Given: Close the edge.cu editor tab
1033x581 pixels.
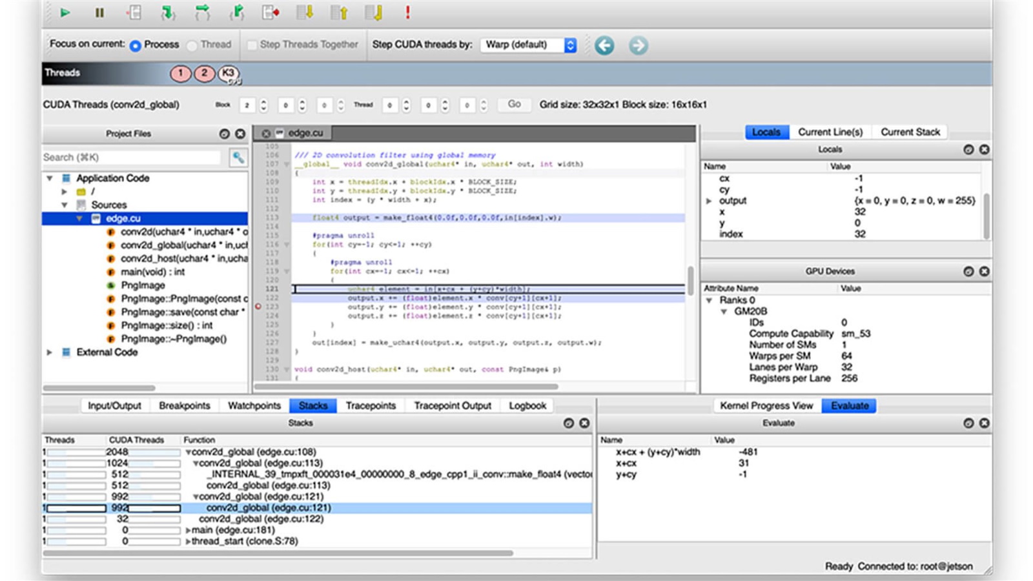Looking at the screenshot, I should [266, 133].
